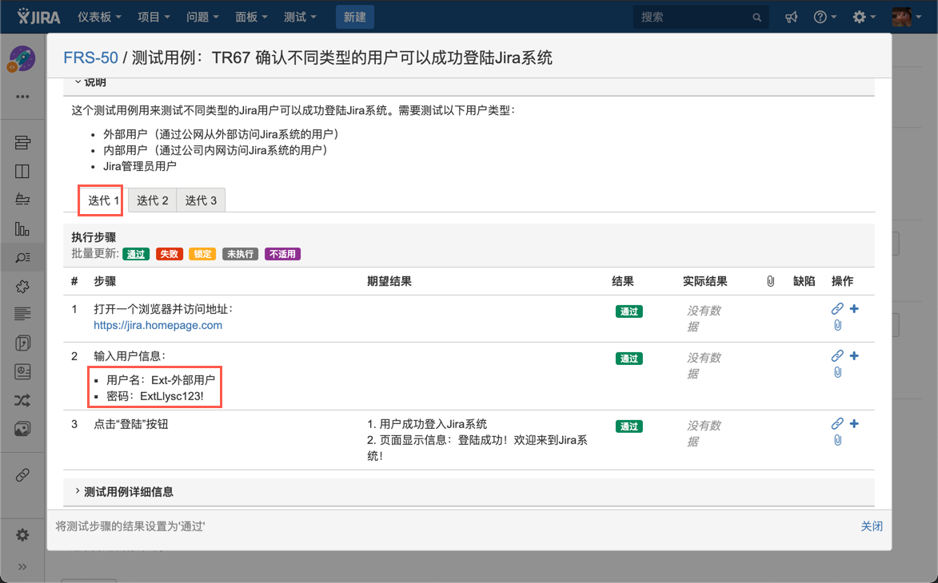
Task: Click step 2 link defect icon
Action: [837, 356]
